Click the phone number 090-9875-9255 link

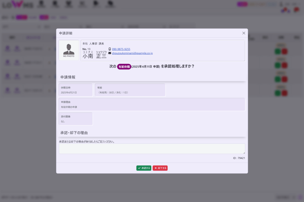121,49
